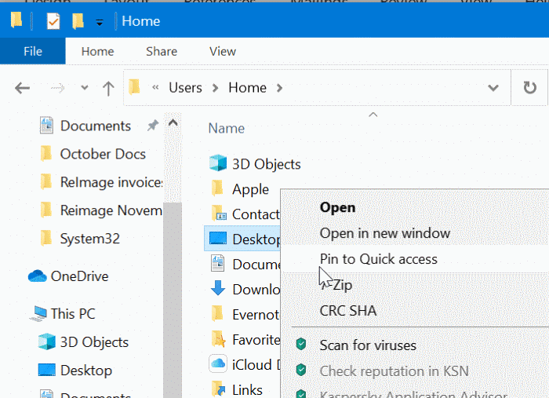Open Recent locations dropdown arrow
This screenshot has width=549, height=398.
pyautogui.click(x=85, y=88)
